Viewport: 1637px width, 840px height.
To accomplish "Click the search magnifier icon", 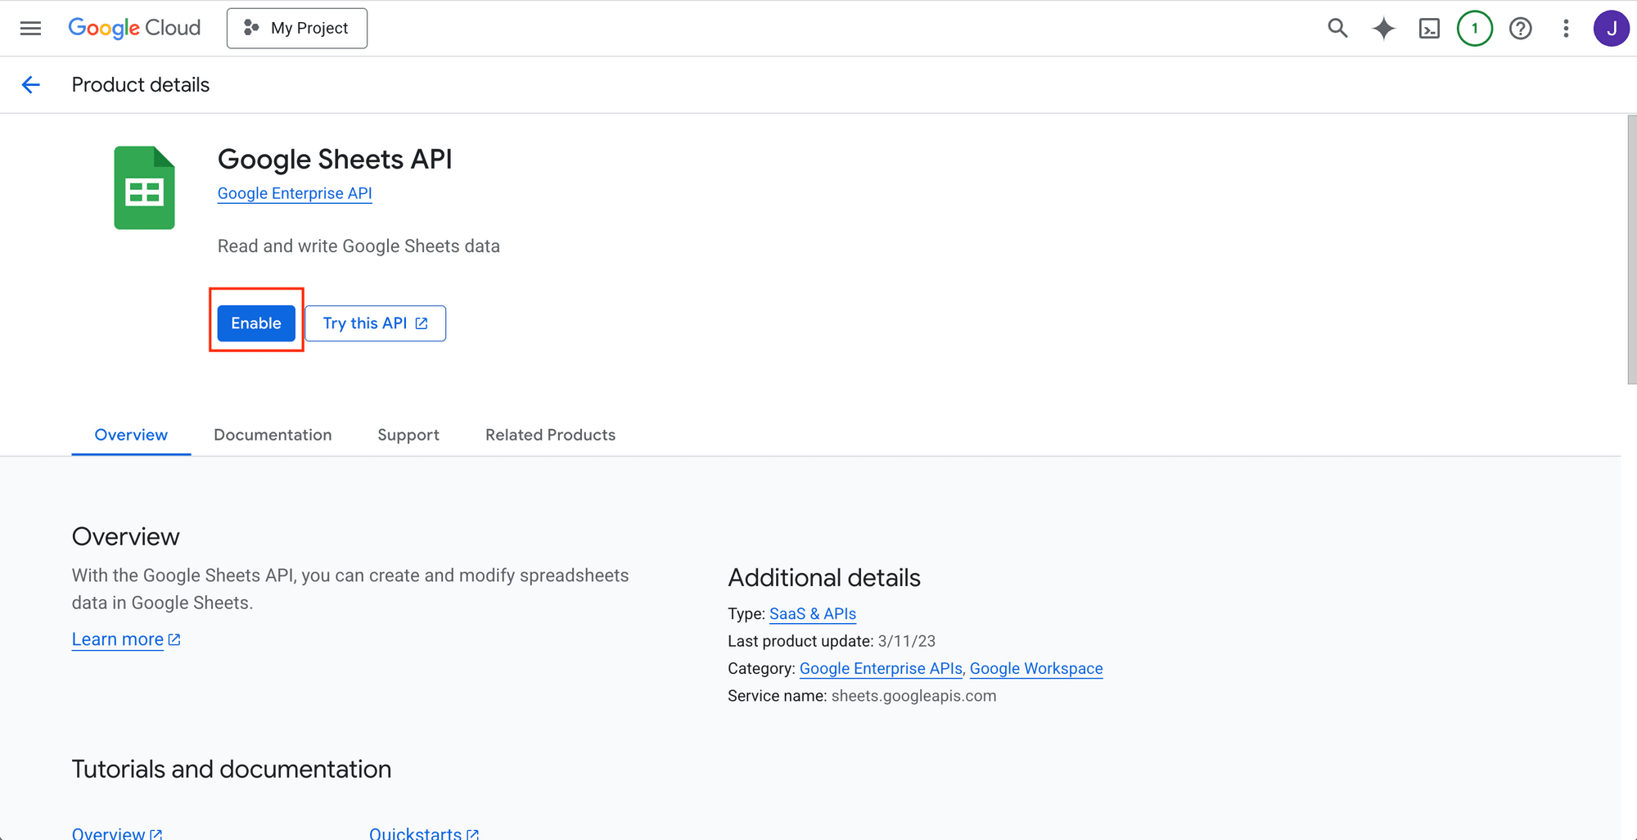I will coord(1337,29).
